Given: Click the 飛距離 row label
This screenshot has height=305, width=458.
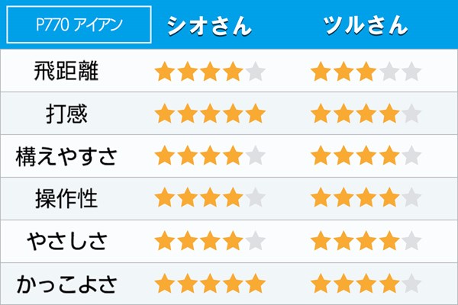Looking at the screenshot, I should [x=66, y=71].
